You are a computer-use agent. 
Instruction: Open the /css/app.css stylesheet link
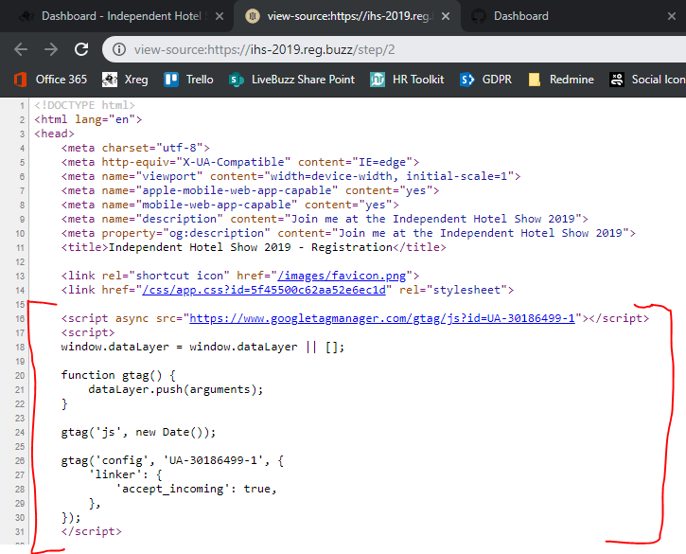pyautogui.click(x=264, y=290)
